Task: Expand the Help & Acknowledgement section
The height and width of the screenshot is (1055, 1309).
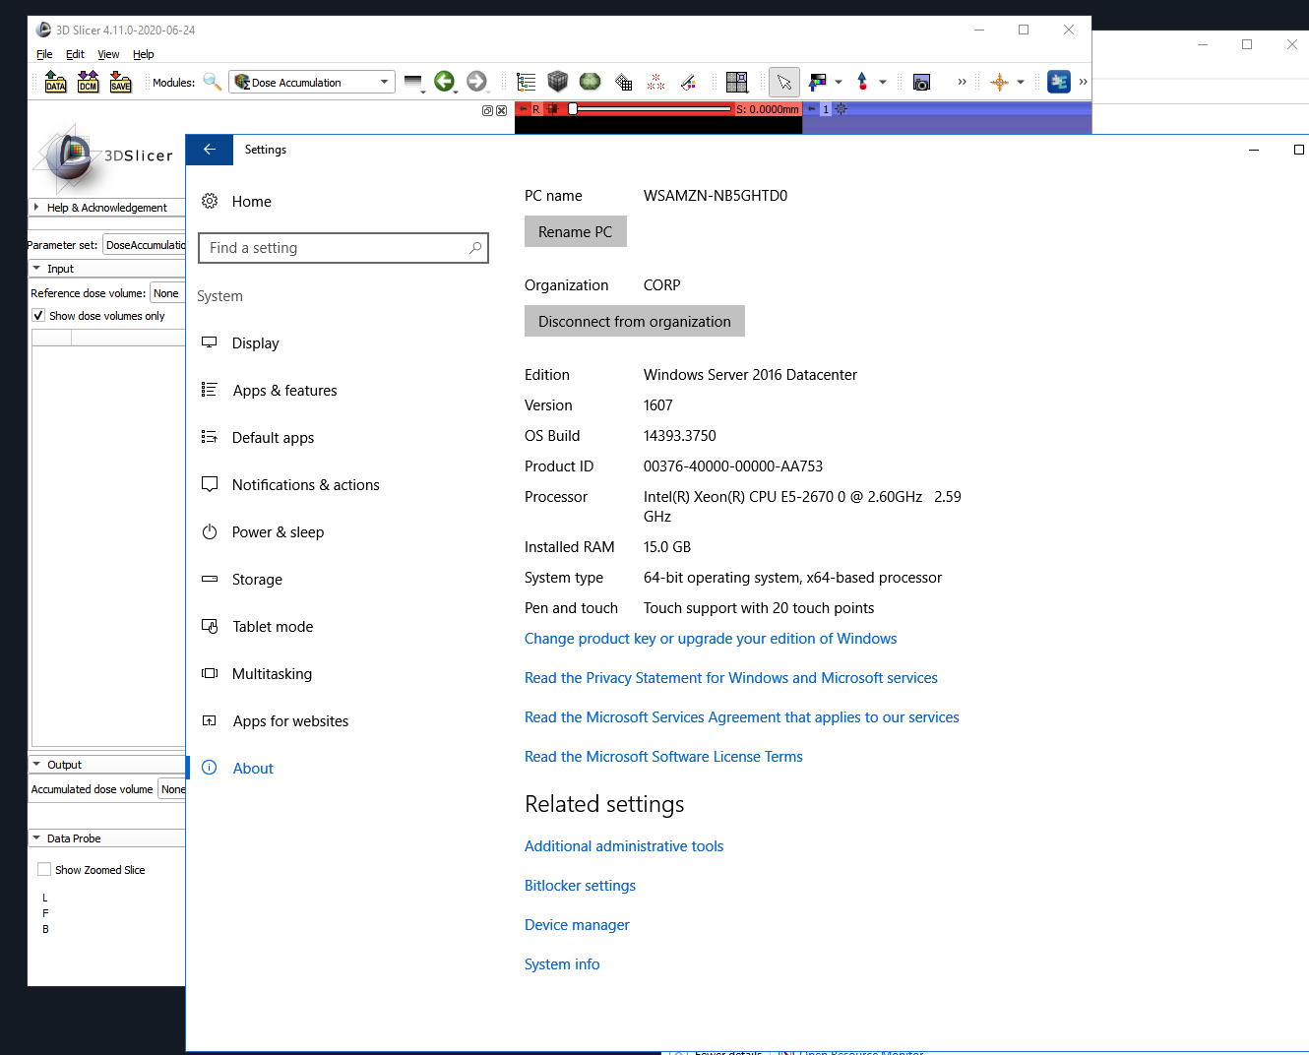Action: [x=106, y=208]
